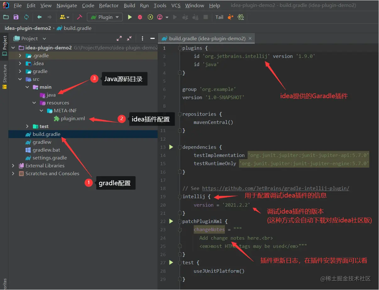Image resolution: width=379 pixels, height=290 pixels.
Task: Fold the intellij block in the gutter
Action: [x=180, y=196]
